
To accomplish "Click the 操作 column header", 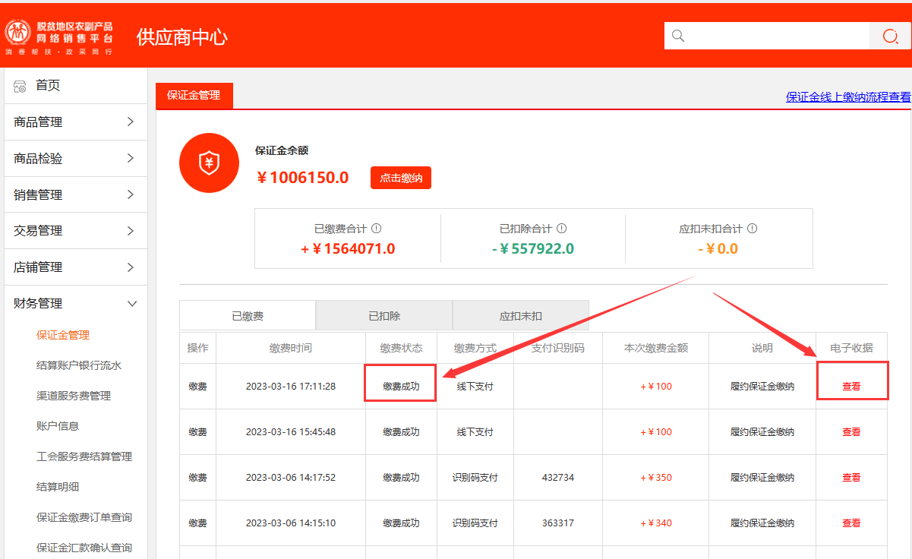I will (x=198, y=348).
